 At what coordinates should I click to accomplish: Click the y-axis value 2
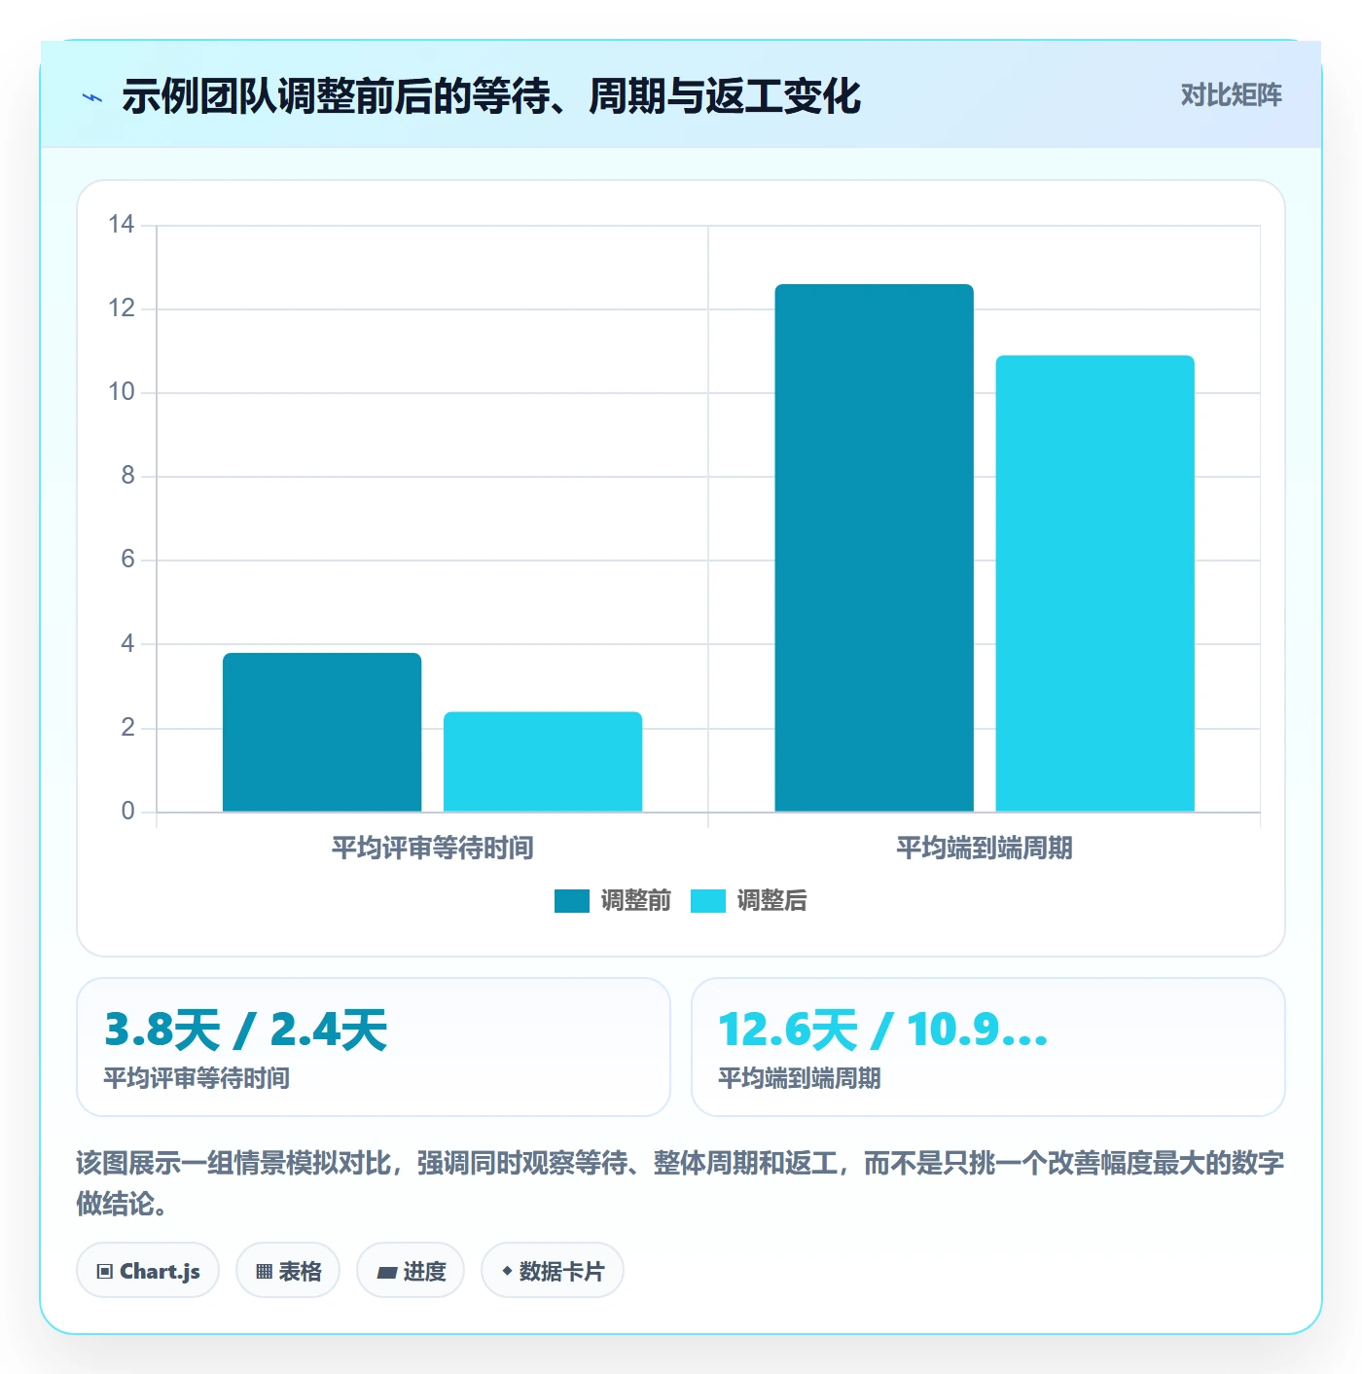(x=127, y=728)
